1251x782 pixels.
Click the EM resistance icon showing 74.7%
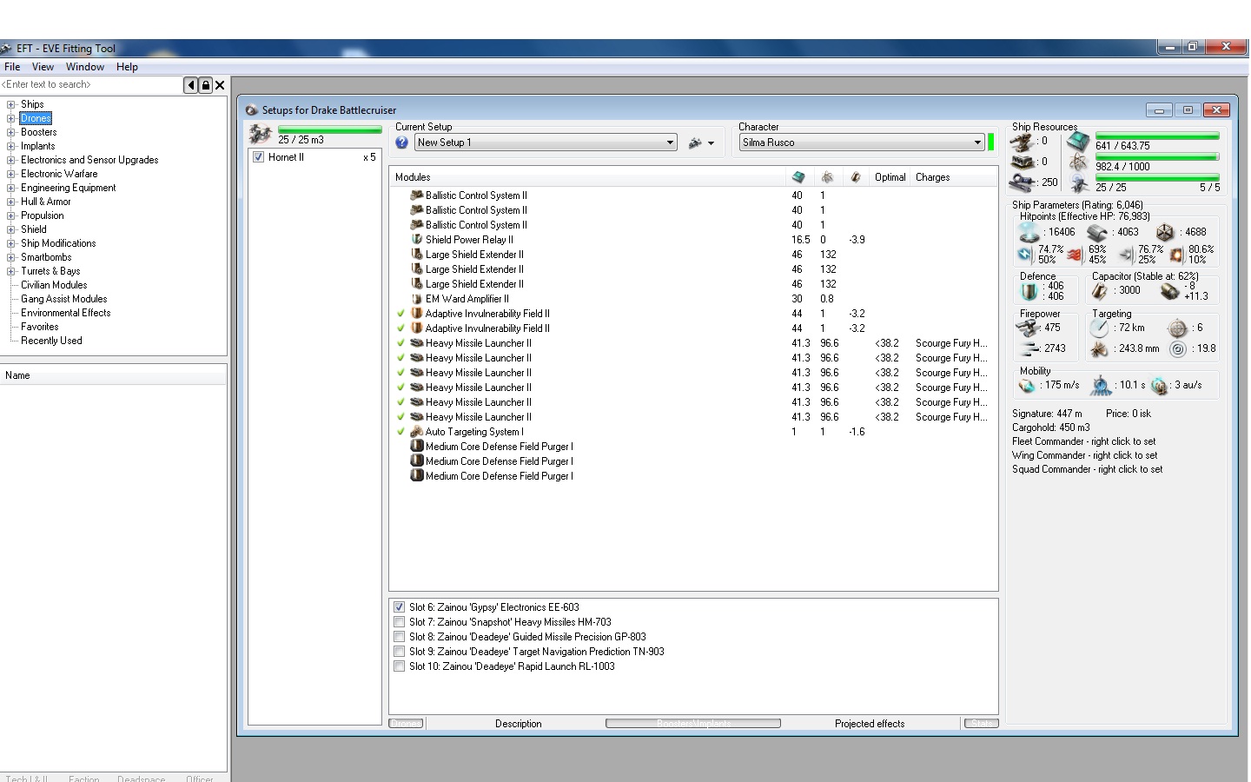[x=1025, y=255]
